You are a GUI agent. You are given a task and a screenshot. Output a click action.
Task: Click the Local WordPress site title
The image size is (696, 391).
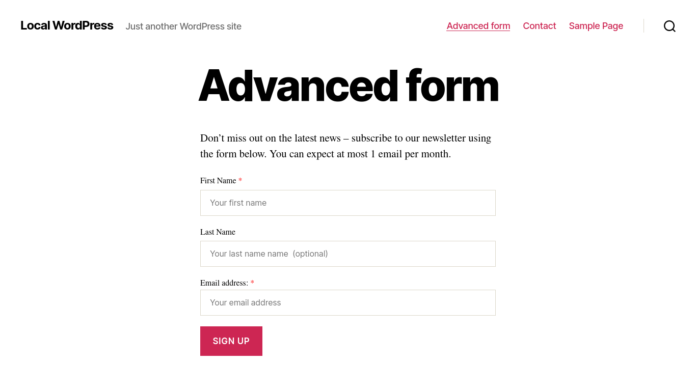click(x=67, y=25)
